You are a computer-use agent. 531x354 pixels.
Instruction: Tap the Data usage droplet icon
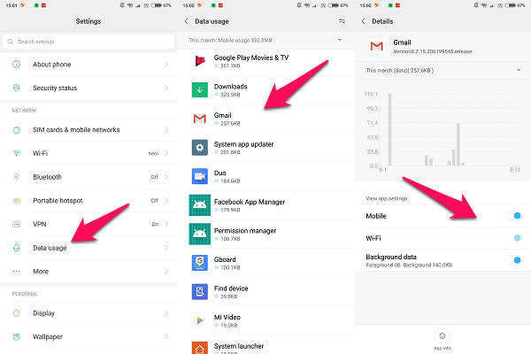(16, 248)
